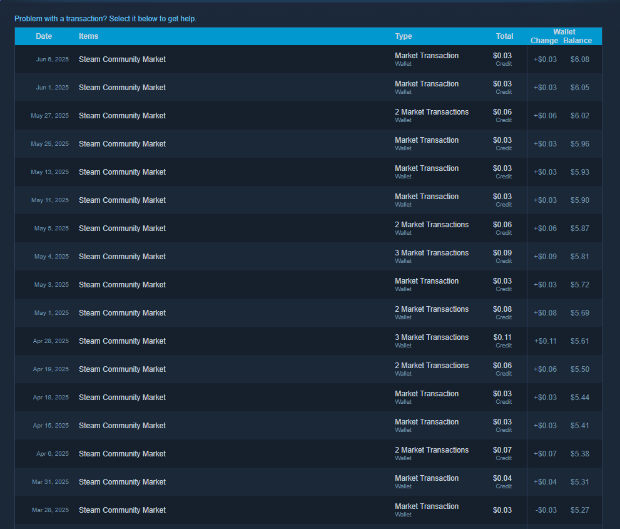This screenshot has height=529, width=620.
Task: Click the $5.87 wallet balance
Action: pos(580,229)
